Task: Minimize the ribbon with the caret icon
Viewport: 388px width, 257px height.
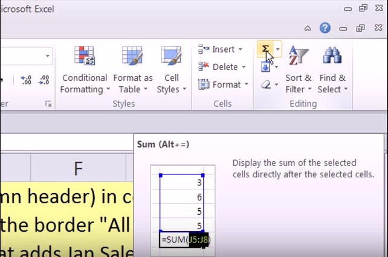Action: (308, 28)
